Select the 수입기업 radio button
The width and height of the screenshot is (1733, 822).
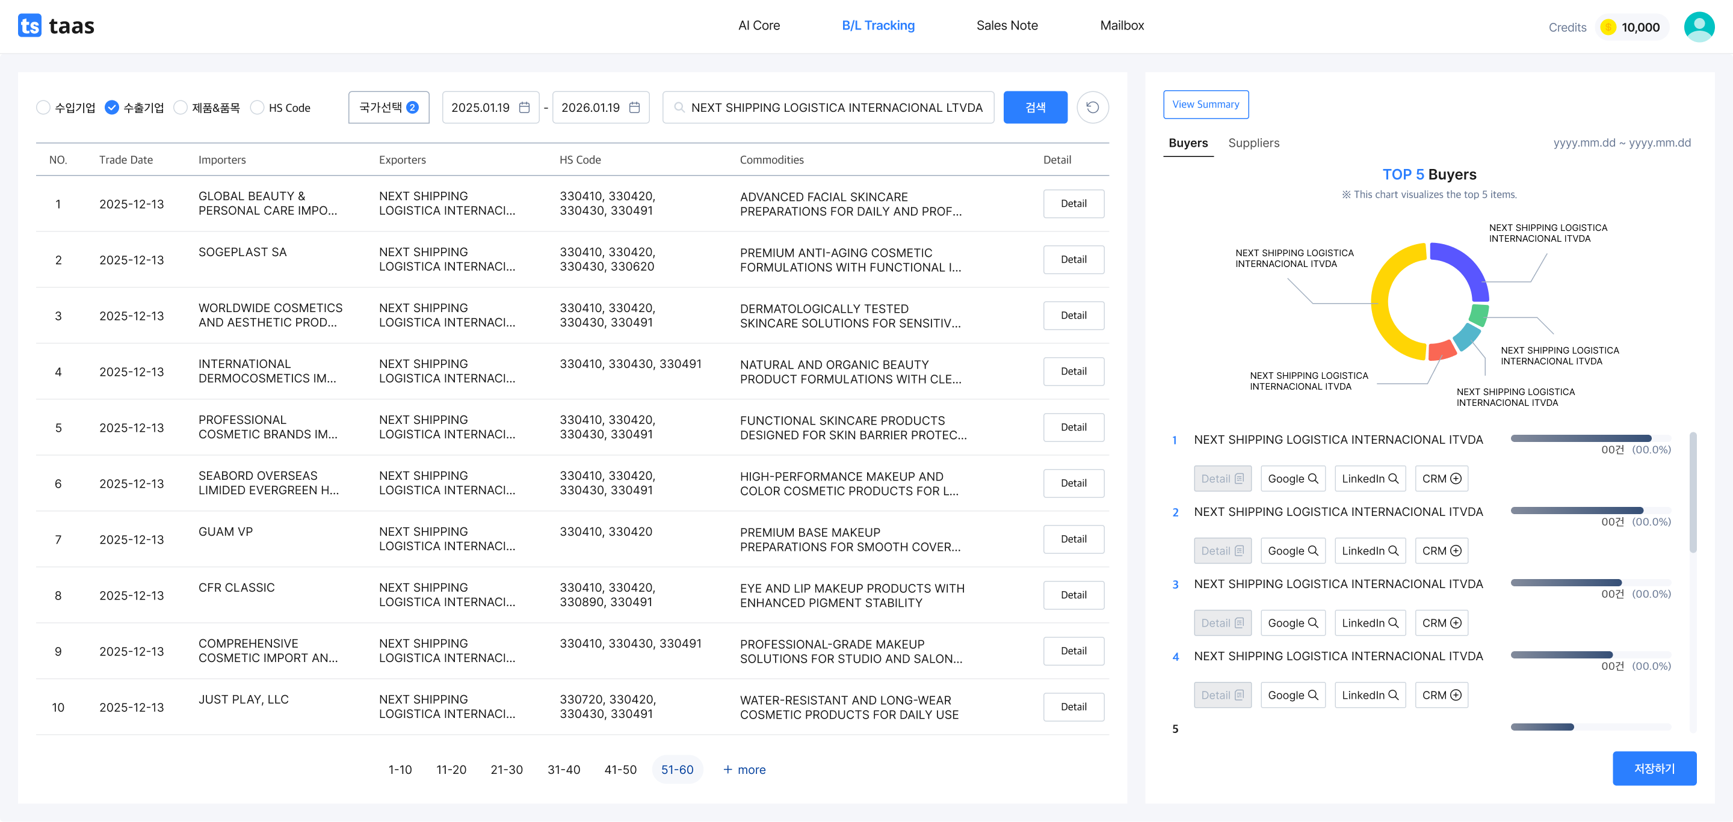click(44, 108)
